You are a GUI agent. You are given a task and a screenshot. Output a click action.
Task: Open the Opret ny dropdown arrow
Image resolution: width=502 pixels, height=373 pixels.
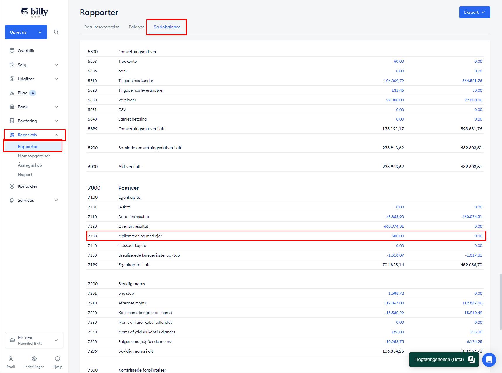40,32
